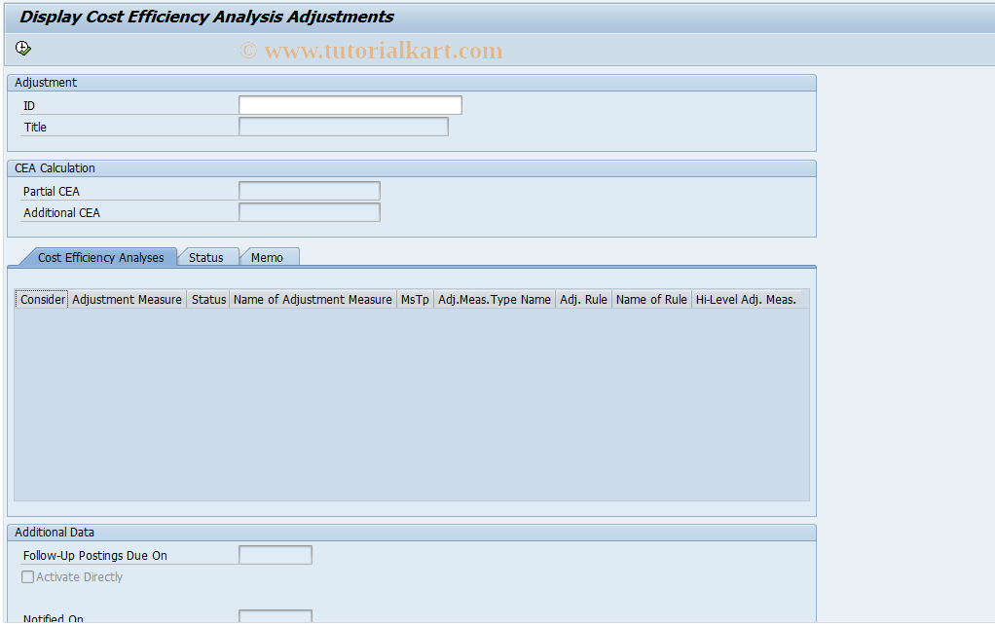This screenshot has width=995, height=627.
Task: Click the Execute clock icon in toolbar
Action: click(22, 49)
